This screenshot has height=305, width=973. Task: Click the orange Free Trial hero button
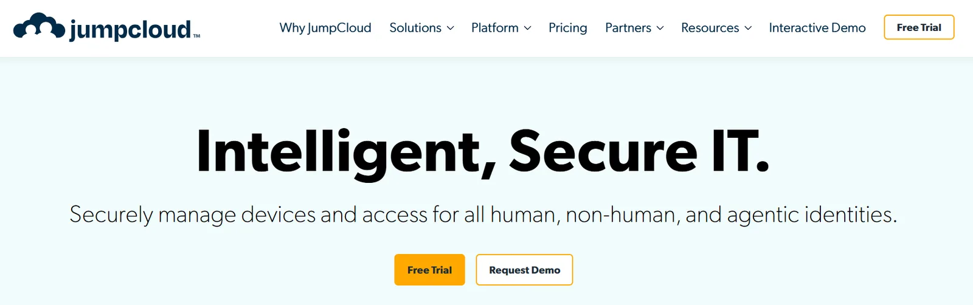pos(429,270)
